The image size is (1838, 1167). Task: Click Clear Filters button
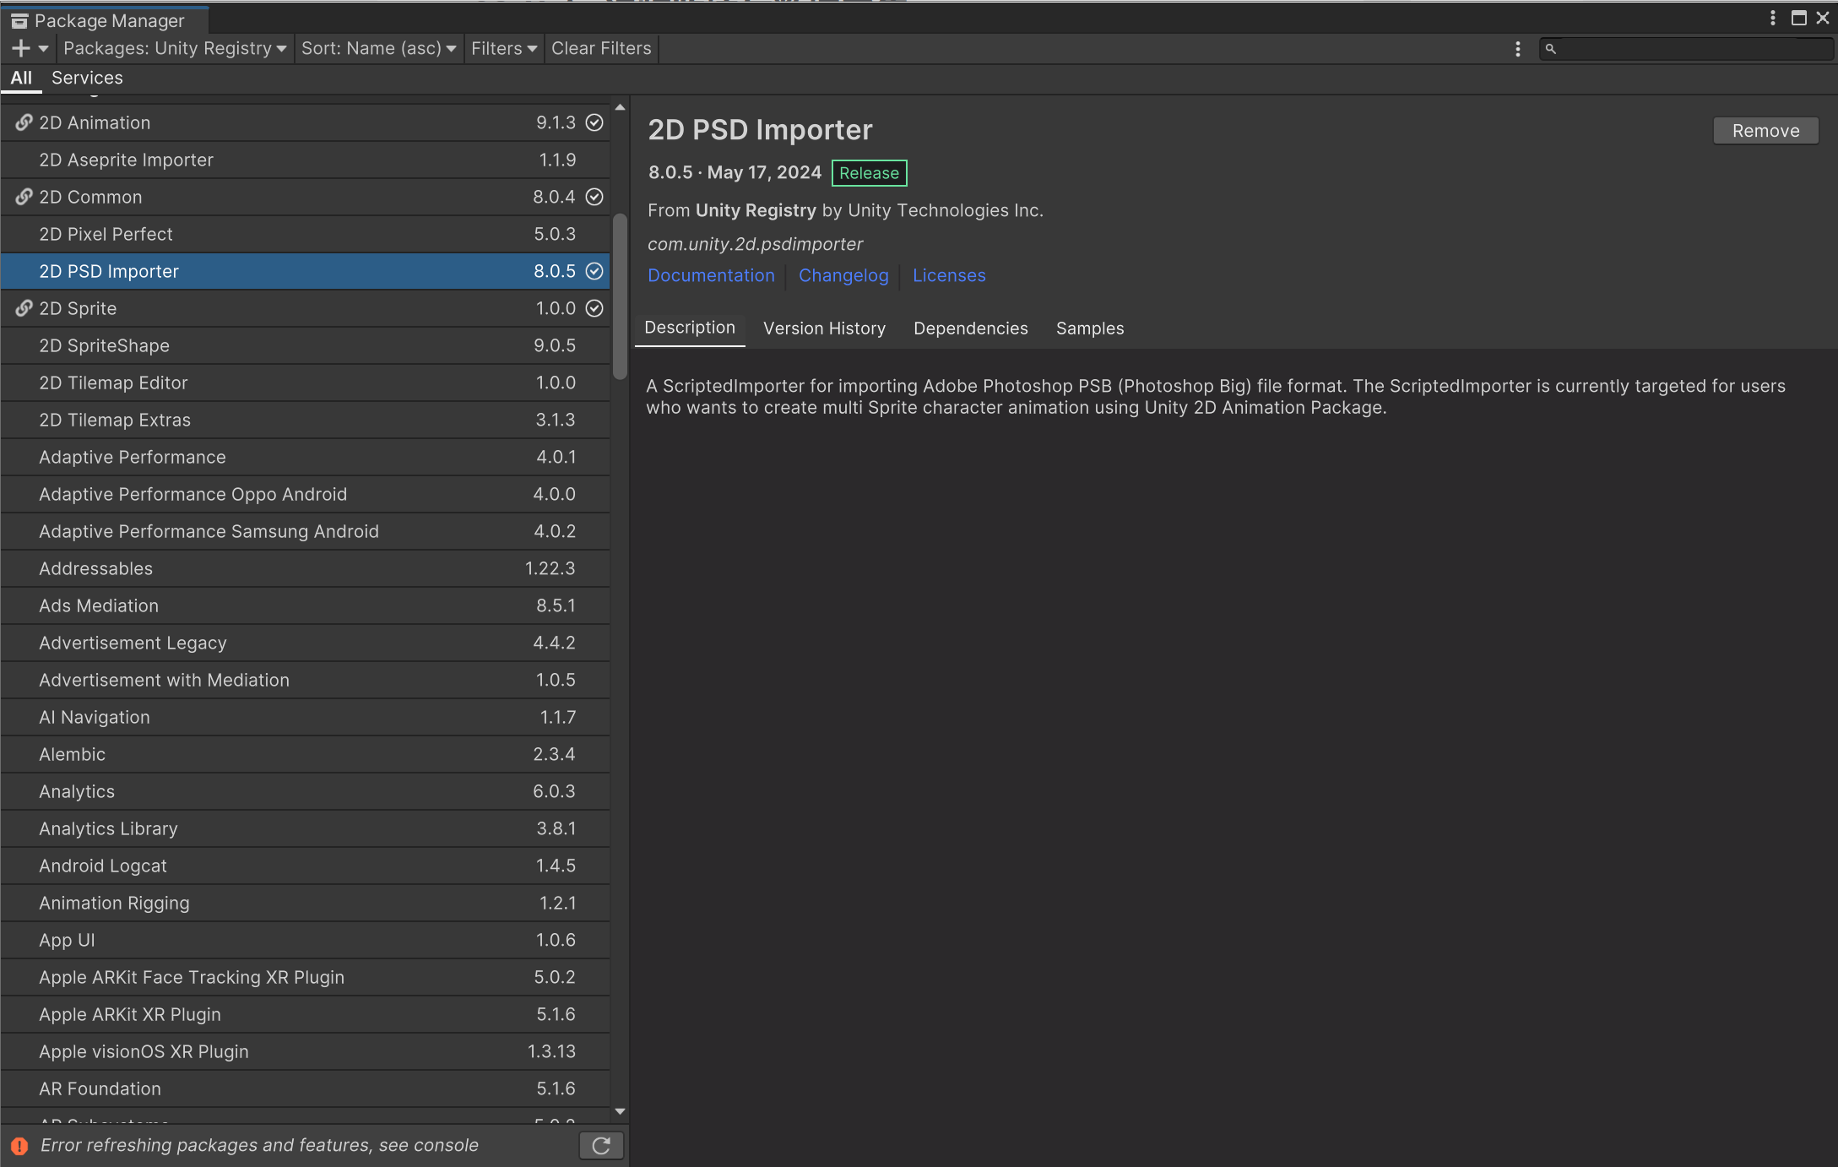click(x=601, y=49)
